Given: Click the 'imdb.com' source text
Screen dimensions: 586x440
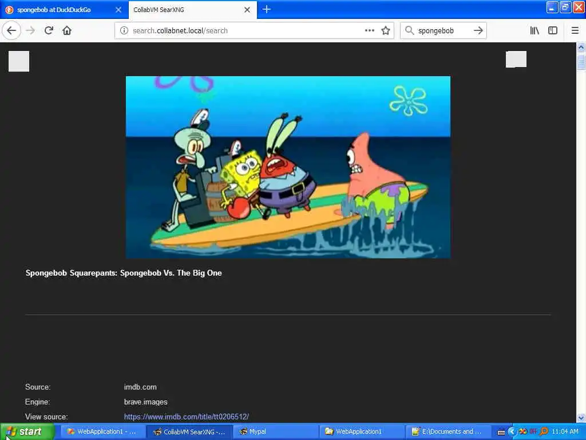Looking at the screenshot, I should click(x=140, y=387).
